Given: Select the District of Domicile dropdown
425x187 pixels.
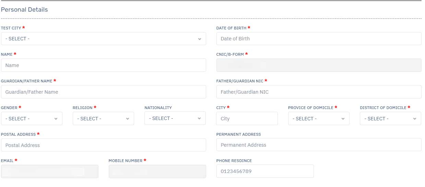Looking at the screenshot, I should point(390,119).
